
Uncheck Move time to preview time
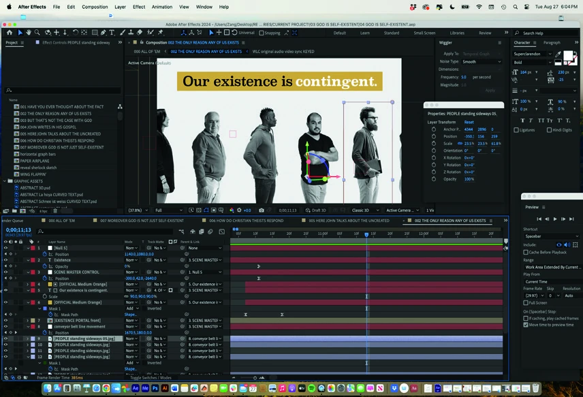tap(526, 325)
